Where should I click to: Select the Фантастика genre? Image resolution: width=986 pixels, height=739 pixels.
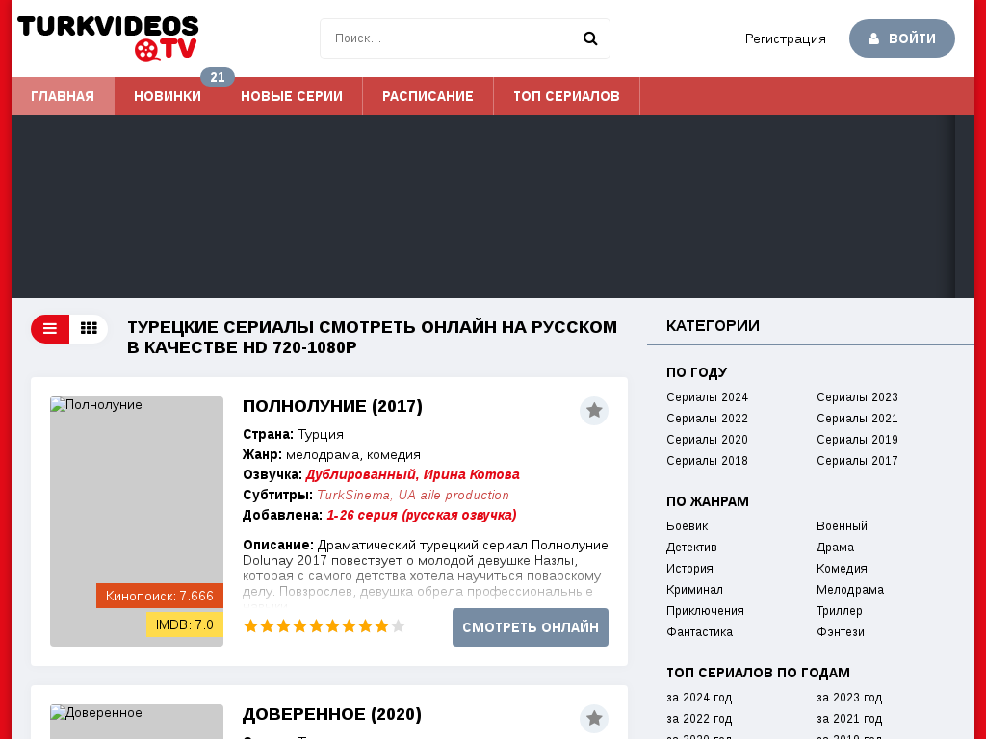pos(700,632)
